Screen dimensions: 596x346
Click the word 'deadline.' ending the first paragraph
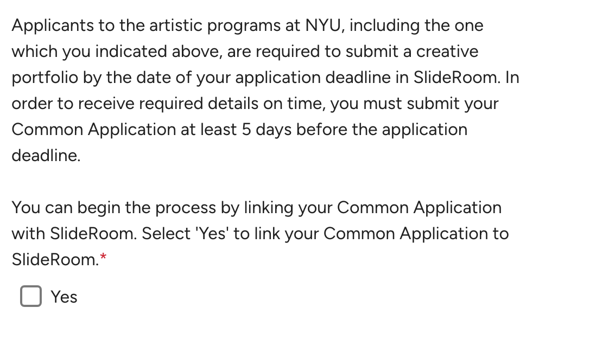pyautogui.click(x=46, y=156)
